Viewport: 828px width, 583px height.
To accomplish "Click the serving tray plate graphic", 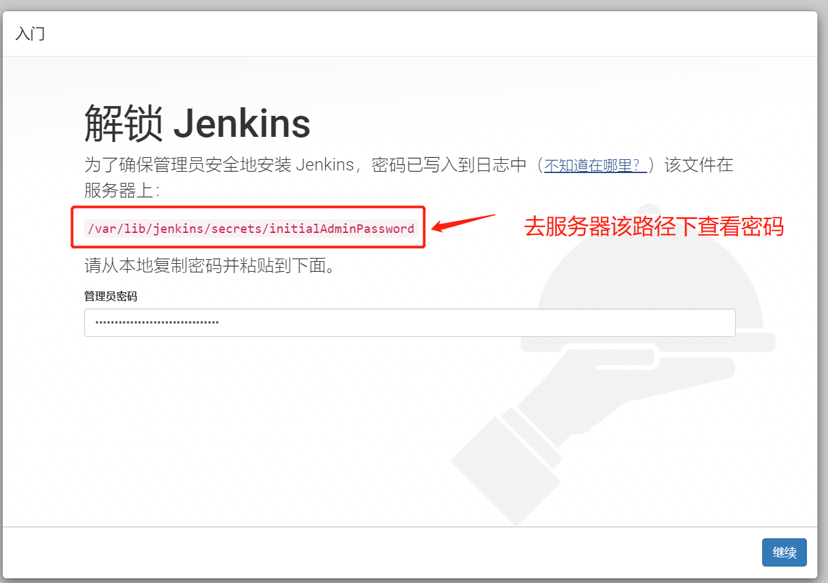I will pyautogui.click(x=648, y=342).
